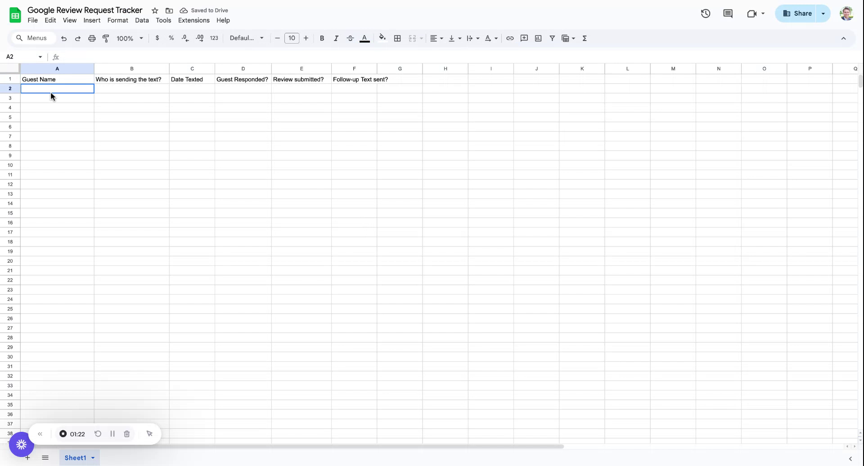Open the Format menu

tap(117, 20)
